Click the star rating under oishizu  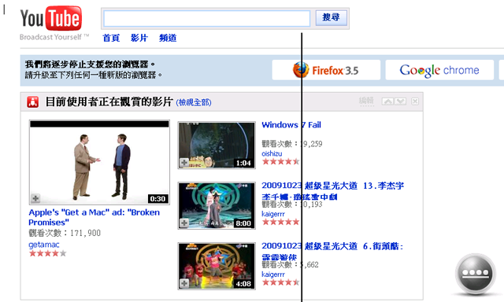280,161
